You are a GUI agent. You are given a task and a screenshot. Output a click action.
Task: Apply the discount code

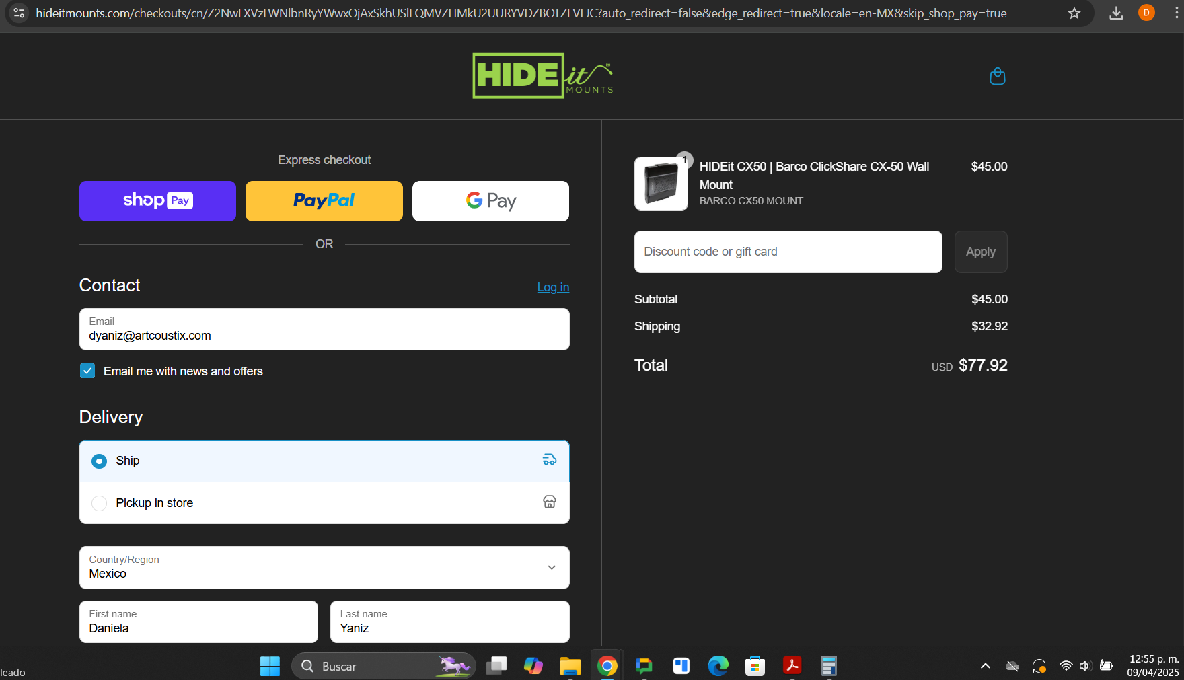point(980,252)
